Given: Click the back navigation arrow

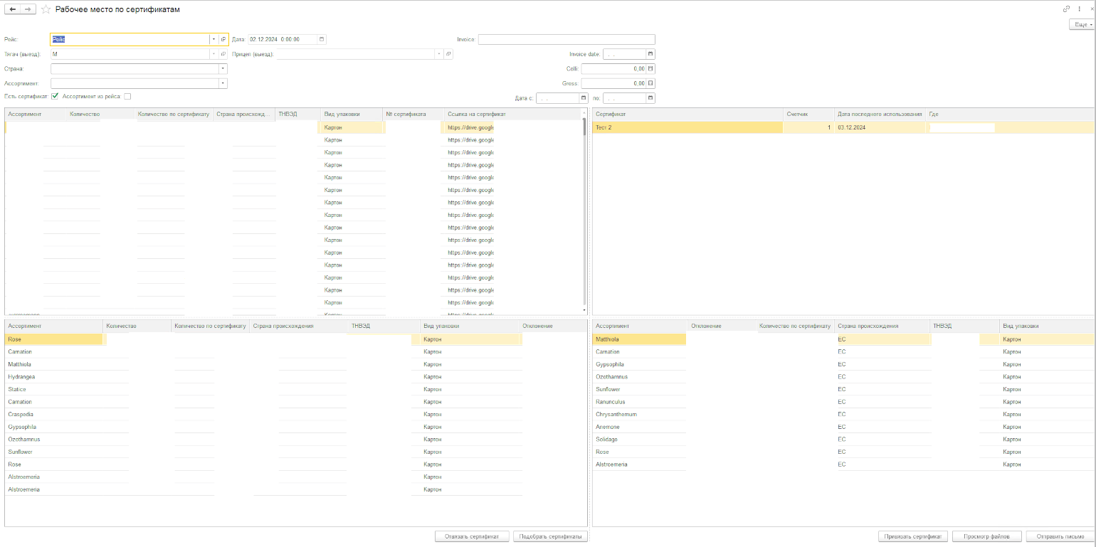Looking at the screenshot, I should [x=13, y=9].
